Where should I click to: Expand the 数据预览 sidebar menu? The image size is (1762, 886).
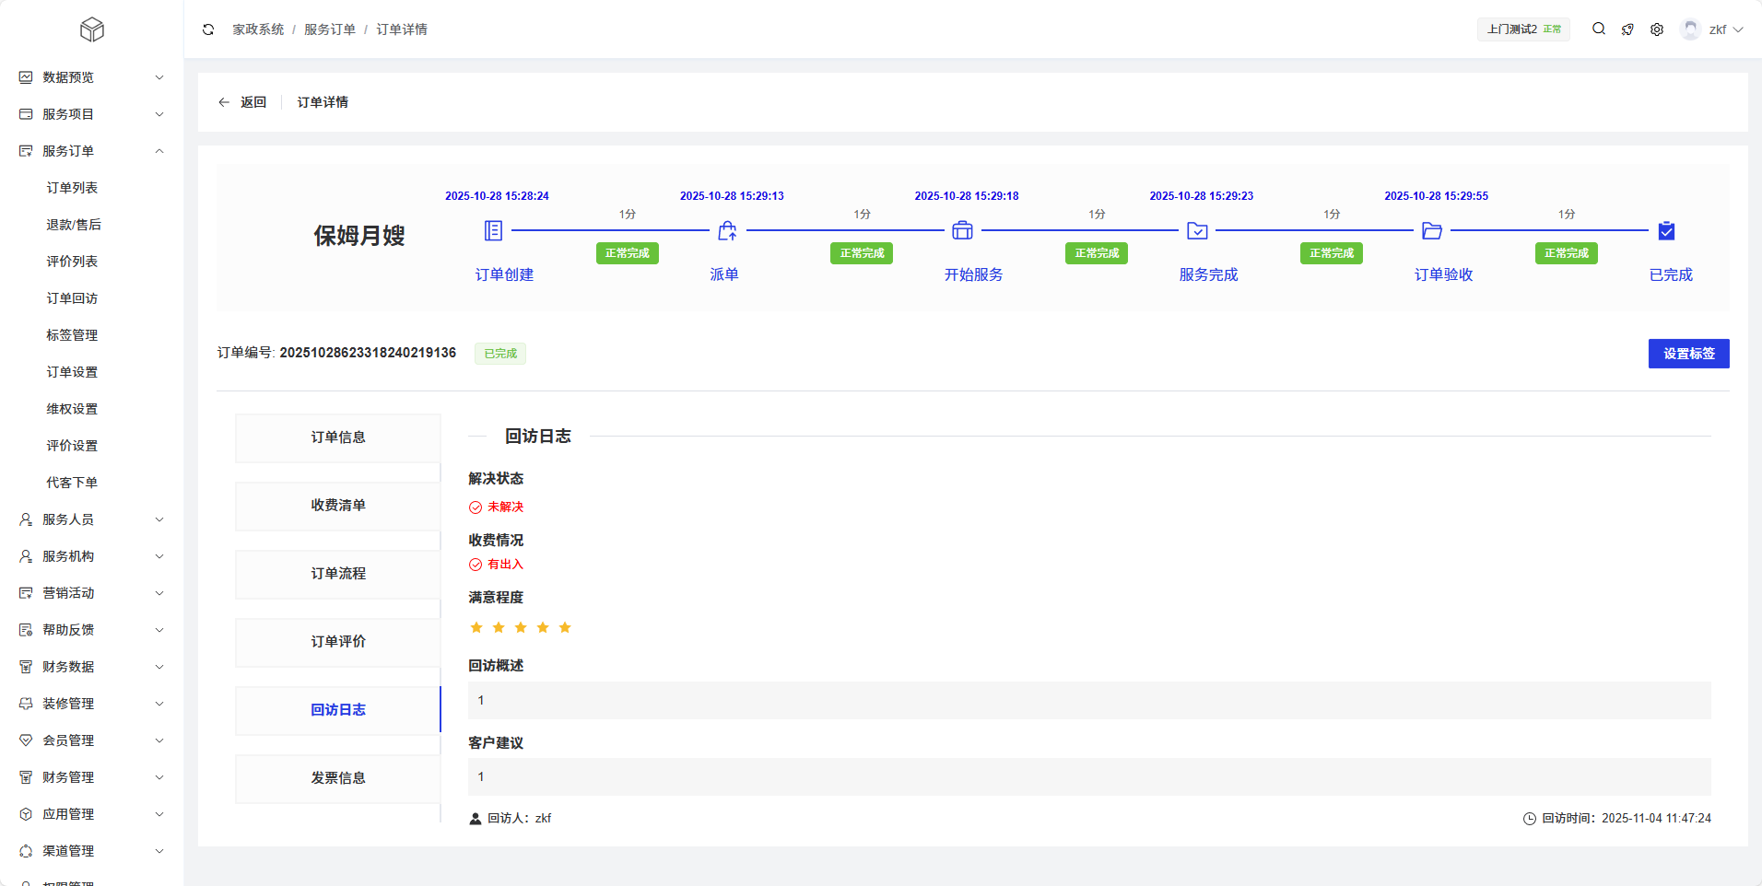[x=91, y=77]
